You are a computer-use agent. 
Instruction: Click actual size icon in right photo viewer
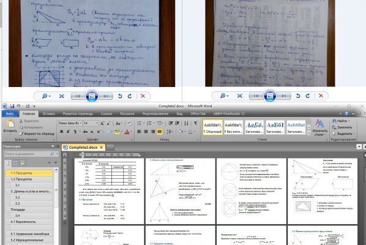tap(240, 96)
